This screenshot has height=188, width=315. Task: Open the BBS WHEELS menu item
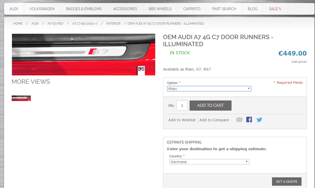tap(160, 9)
